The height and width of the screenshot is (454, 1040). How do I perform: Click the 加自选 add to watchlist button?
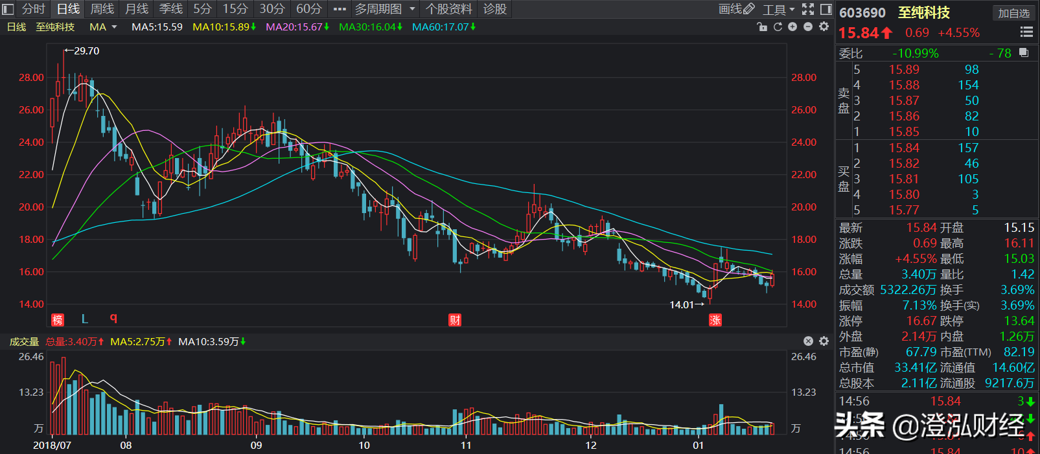coord(1013,13)
